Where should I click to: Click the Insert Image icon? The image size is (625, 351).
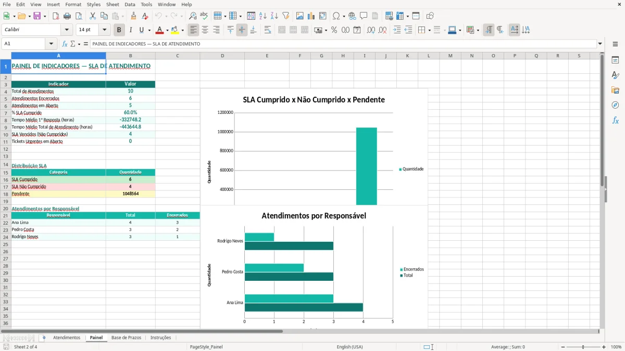(x=300, y=16)
